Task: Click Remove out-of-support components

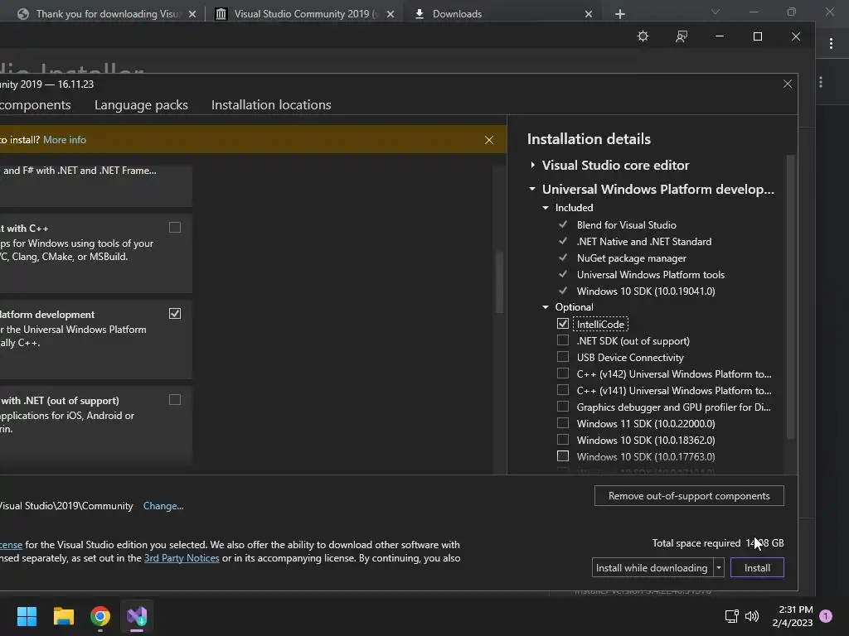Action: tap(689, 496)
